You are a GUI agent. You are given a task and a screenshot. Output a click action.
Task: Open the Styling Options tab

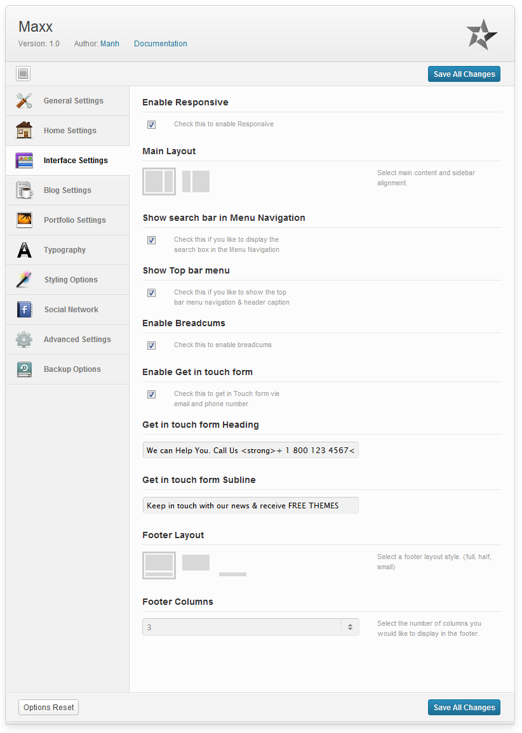(x=67, y=280)
